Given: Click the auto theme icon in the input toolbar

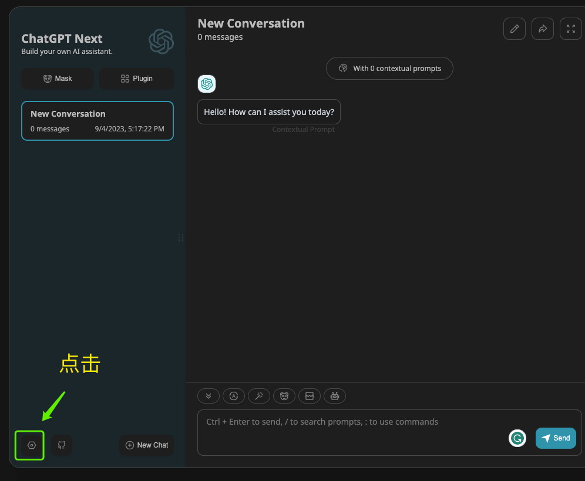Looking at the screenshot, I should 234,396.
